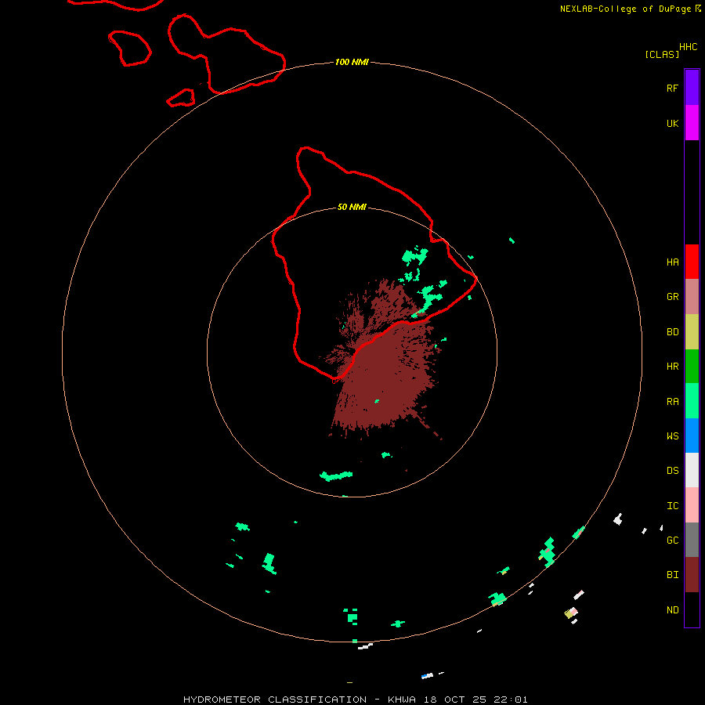Click the GR legend label

click(x=672, y=297)
